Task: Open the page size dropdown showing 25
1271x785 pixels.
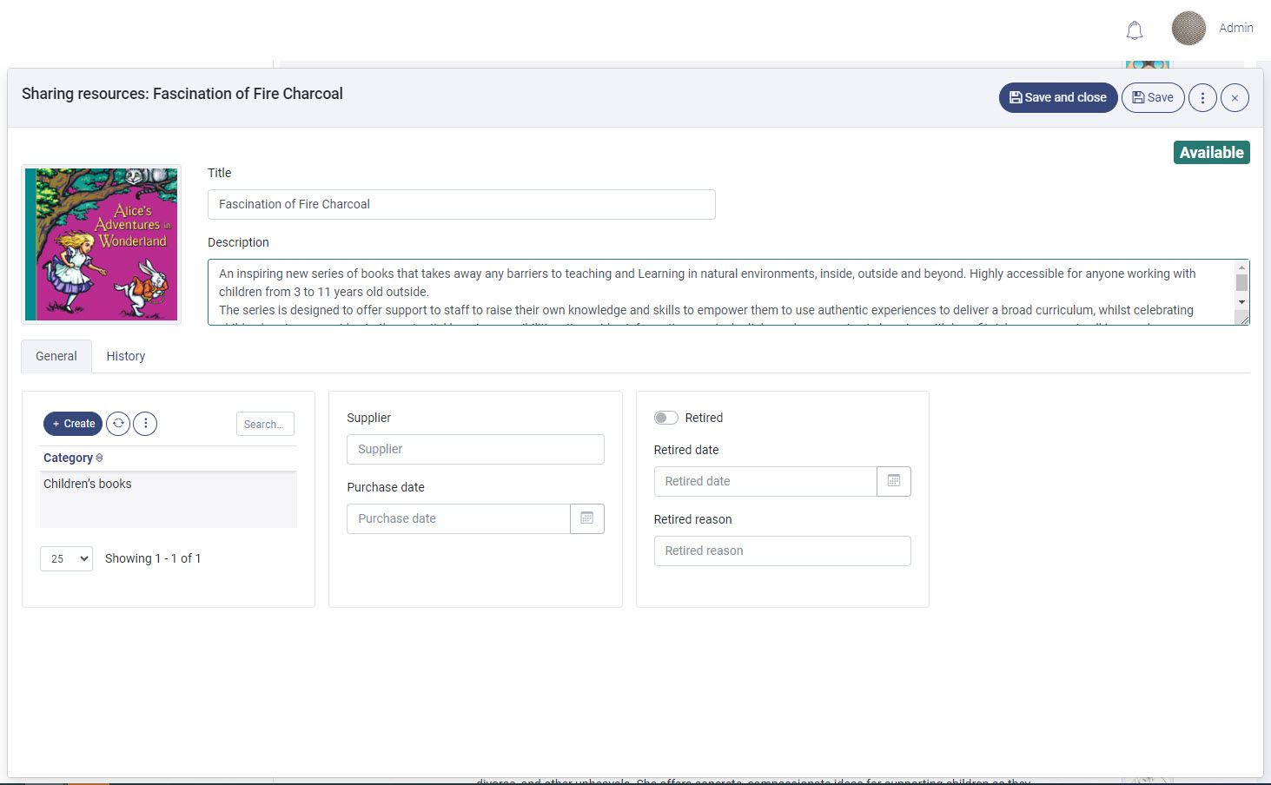Action: pos(66,558)
